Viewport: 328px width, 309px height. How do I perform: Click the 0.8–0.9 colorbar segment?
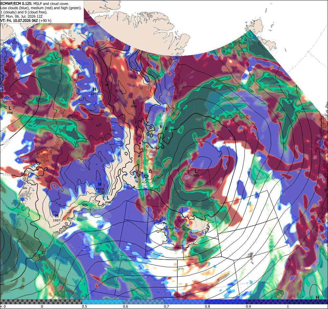(x=226, y=302)
